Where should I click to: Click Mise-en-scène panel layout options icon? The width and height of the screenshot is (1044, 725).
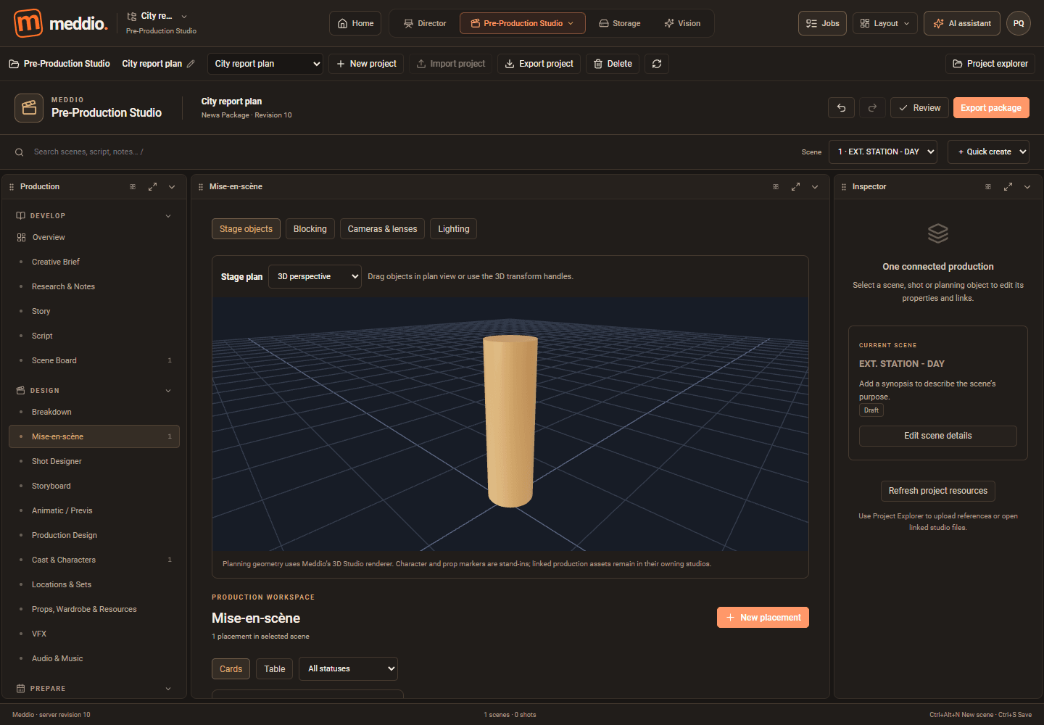[x=776, y=187]
